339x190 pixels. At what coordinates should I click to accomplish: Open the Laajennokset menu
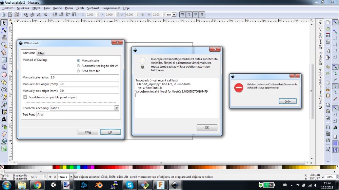pos(111,8)
